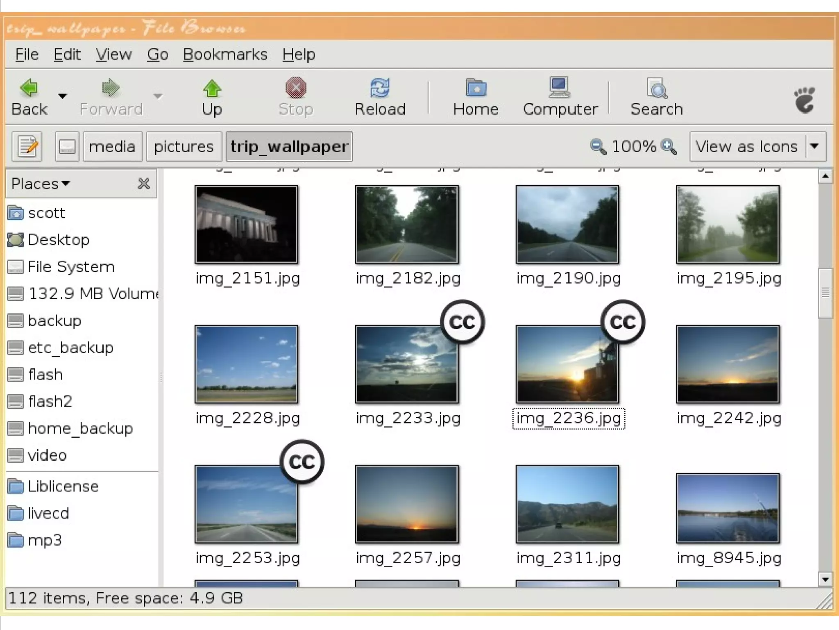
Task: Expand the Places pane selector
Action: [x=41, y=184]
